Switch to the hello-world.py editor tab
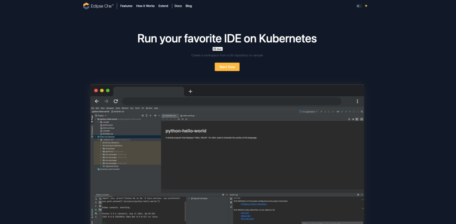This screenshot has height=224, width=456. [188, 115]
